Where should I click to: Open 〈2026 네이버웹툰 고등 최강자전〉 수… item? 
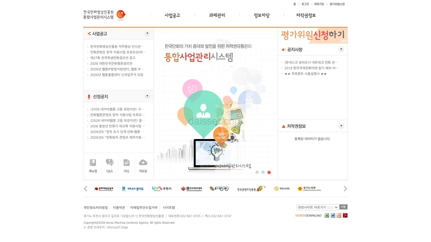pyautogui.click(x=117, y=109)
